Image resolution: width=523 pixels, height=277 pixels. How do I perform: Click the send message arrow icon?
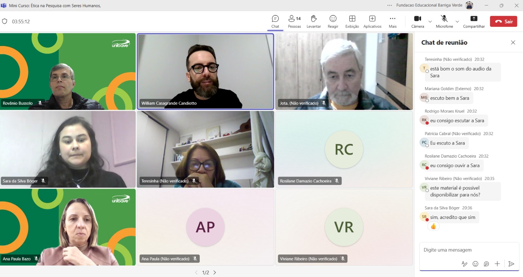coord(511,264)
